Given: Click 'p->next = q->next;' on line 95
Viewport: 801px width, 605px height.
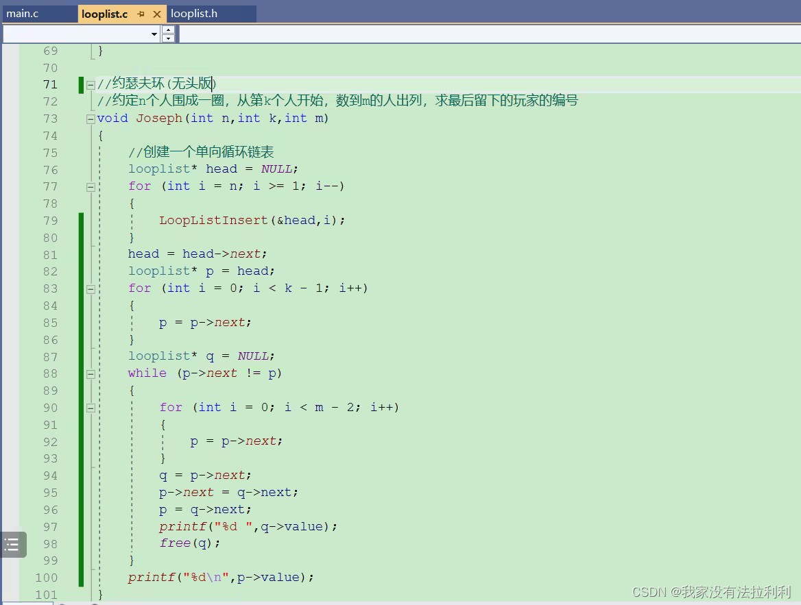Looking at the screenshot, I should 228,493.
